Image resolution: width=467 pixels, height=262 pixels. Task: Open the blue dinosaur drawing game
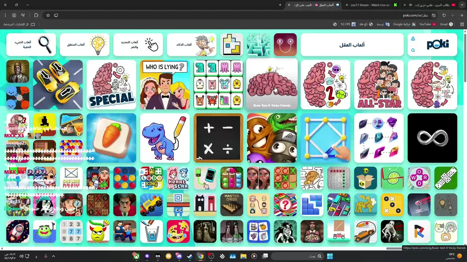click(x=165, y=138)
